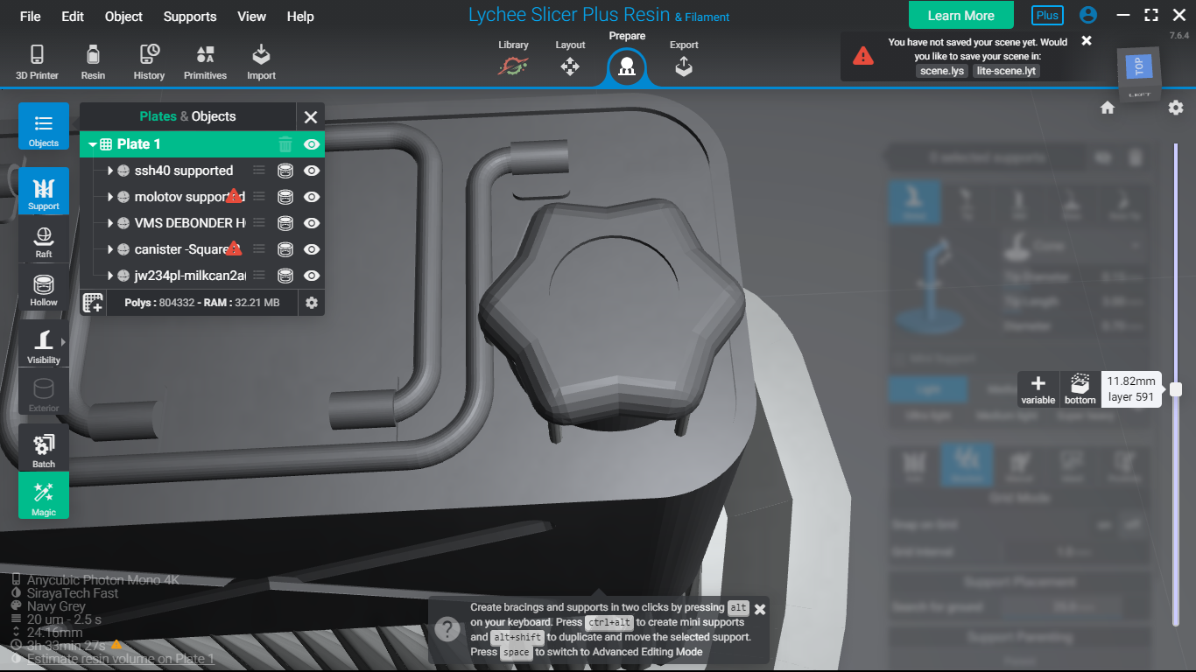Image resolution: width=1196 pixels, height=672 pixels.
Task: Toggle visibility of Plate 1
Action: click(x=311, y=144)
